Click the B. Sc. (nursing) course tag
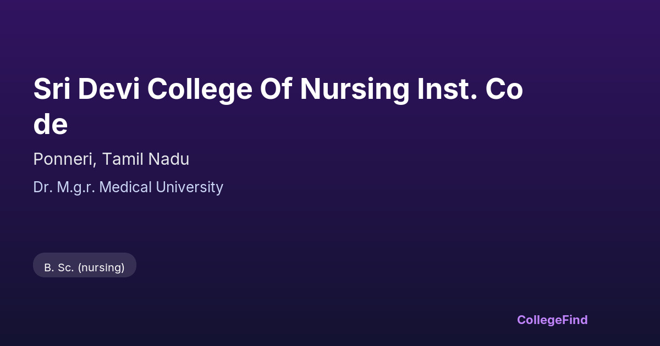 (x=85, y=265)
